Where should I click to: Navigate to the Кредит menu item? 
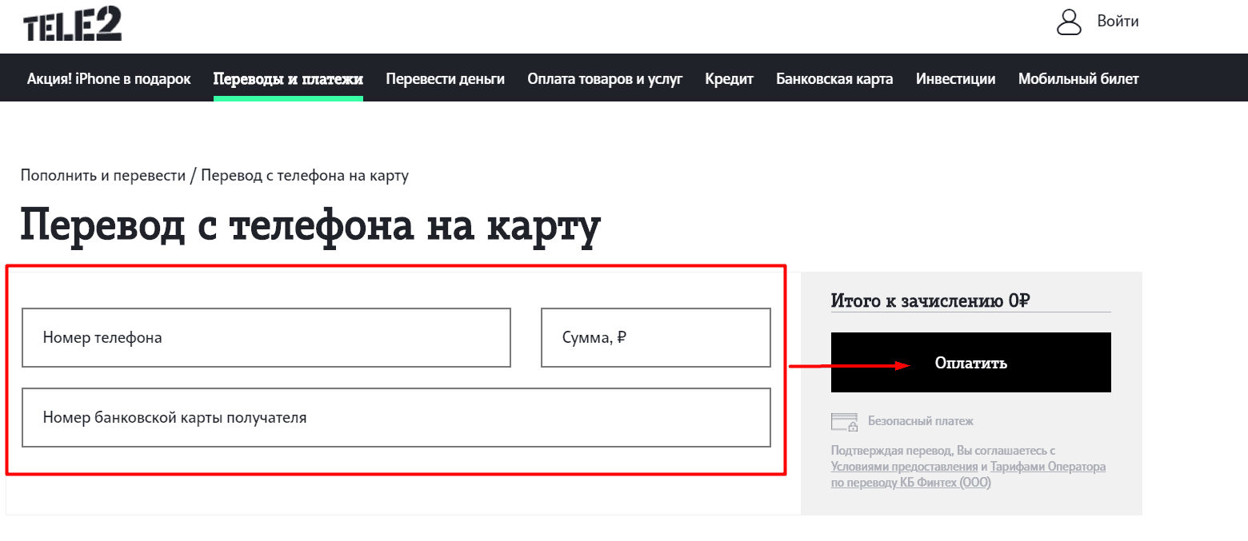(x=729, y=78)
